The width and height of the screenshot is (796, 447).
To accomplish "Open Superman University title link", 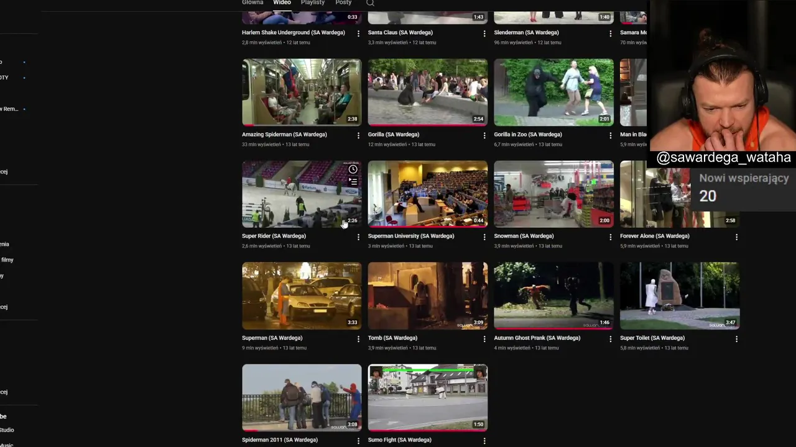I will (411, 236).
